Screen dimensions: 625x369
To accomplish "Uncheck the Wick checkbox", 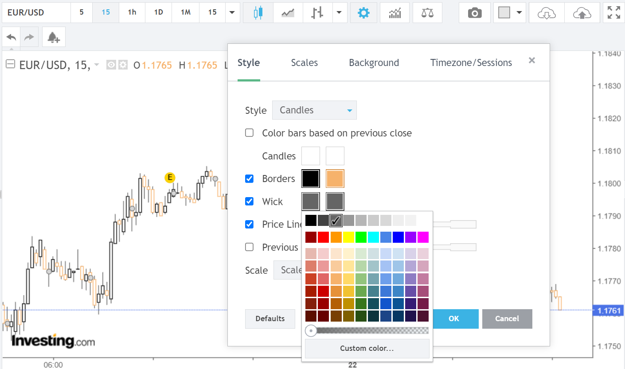I will pos(250,202).
